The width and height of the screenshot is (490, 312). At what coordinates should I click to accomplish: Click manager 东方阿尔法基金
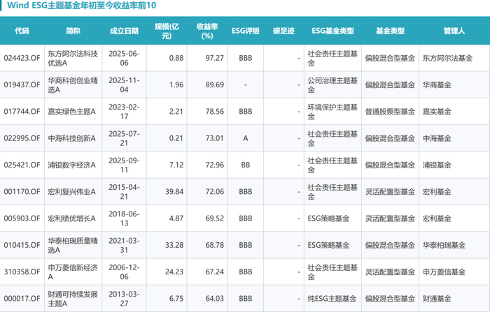point(447,58)
